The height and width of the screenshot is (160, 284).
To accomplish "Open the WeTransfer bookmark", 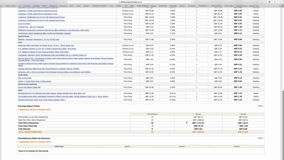I will tap(174, 6).
